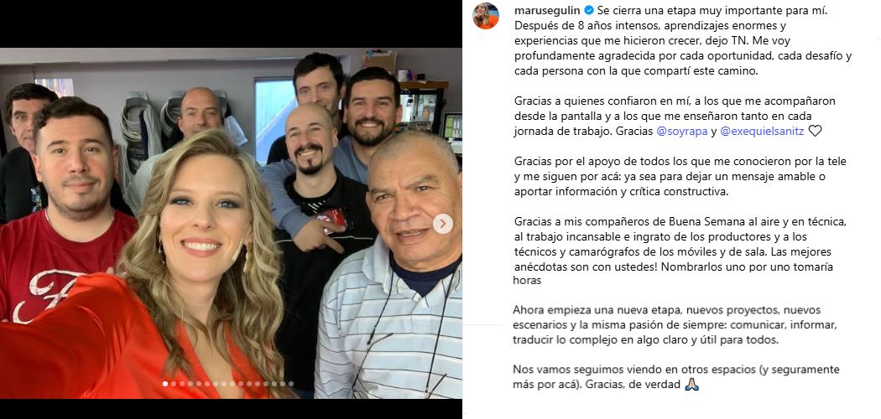Select the third carousel indicator dot
The width and height of the screenshot is (881, 419).
(x=182, y=384)
